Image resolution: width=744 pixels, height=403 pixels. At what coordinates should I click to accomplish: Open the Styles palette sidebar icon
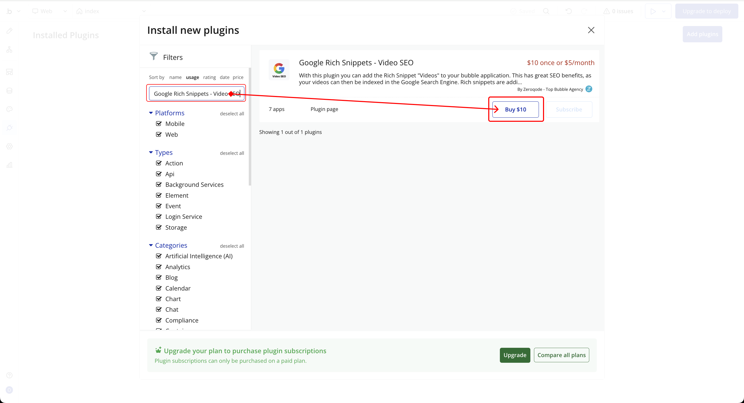tap(9, 109)
